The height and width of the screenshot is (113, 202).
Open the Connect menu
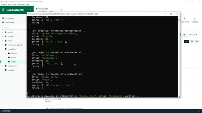coord(3,4)
